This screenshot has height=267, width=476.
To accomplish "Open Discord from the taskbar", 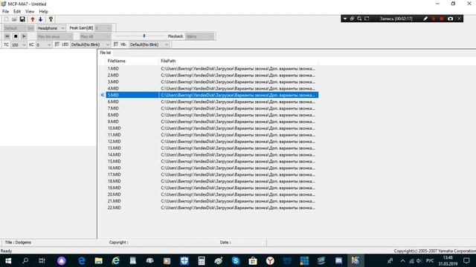I will pos(338,260).
